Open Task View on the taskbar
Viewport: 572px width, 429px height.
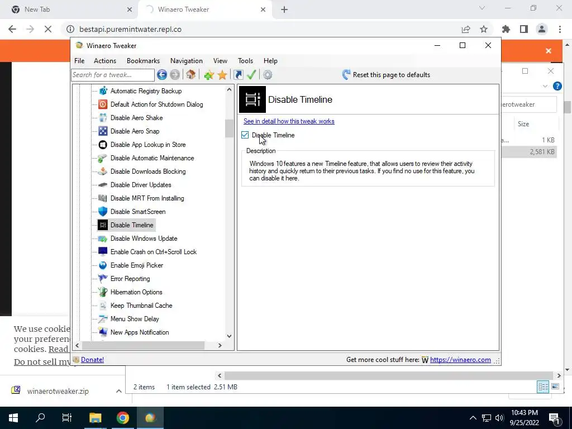coord(67,417)
